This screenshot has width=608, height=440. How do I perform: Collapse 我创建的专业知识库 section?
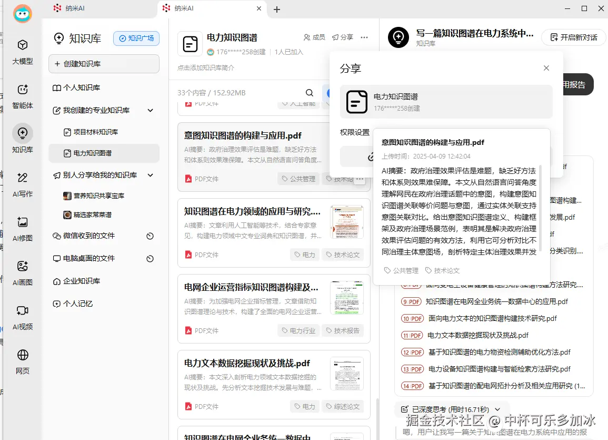coord(151,111)
